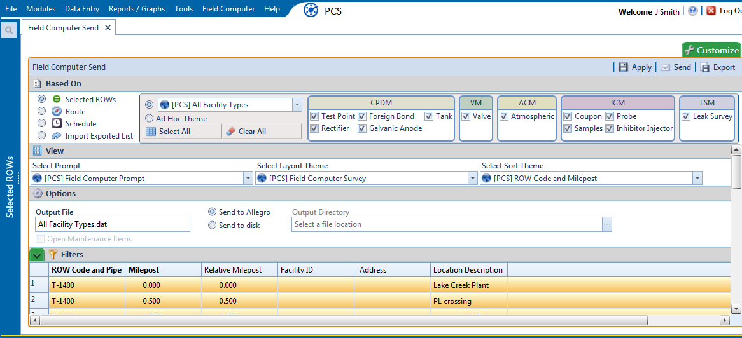Click the globe icon in Select Prompt field
This screenshot has width=742, height=338.
pyautogui.click(x=38, y=179)
